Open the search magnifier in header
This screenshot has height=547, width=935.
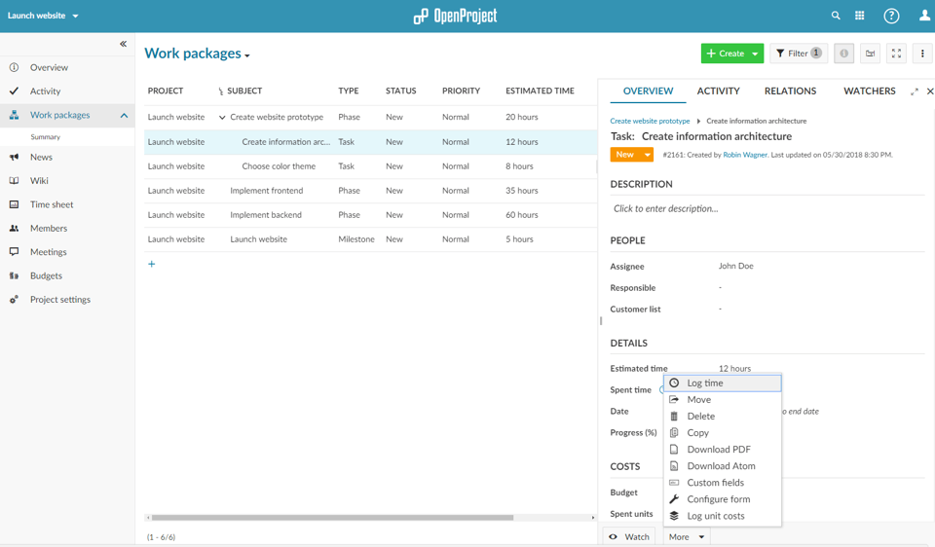point(836,17)
